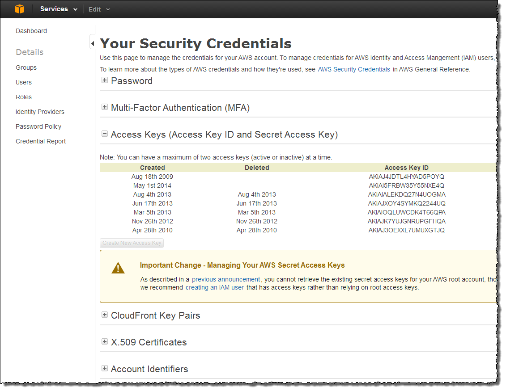506x391 pixels.
Task: Click the maximum two access keys note
Action: click(216, 157)
